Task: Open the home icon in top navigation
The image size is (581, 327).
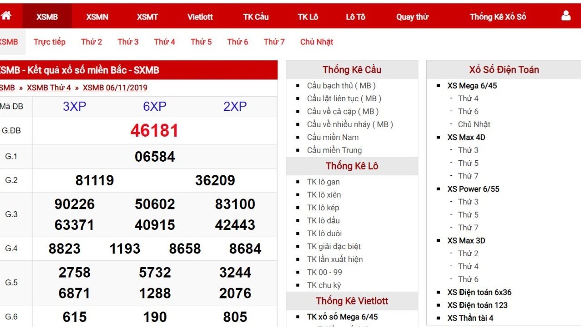Action: point(6,16)
